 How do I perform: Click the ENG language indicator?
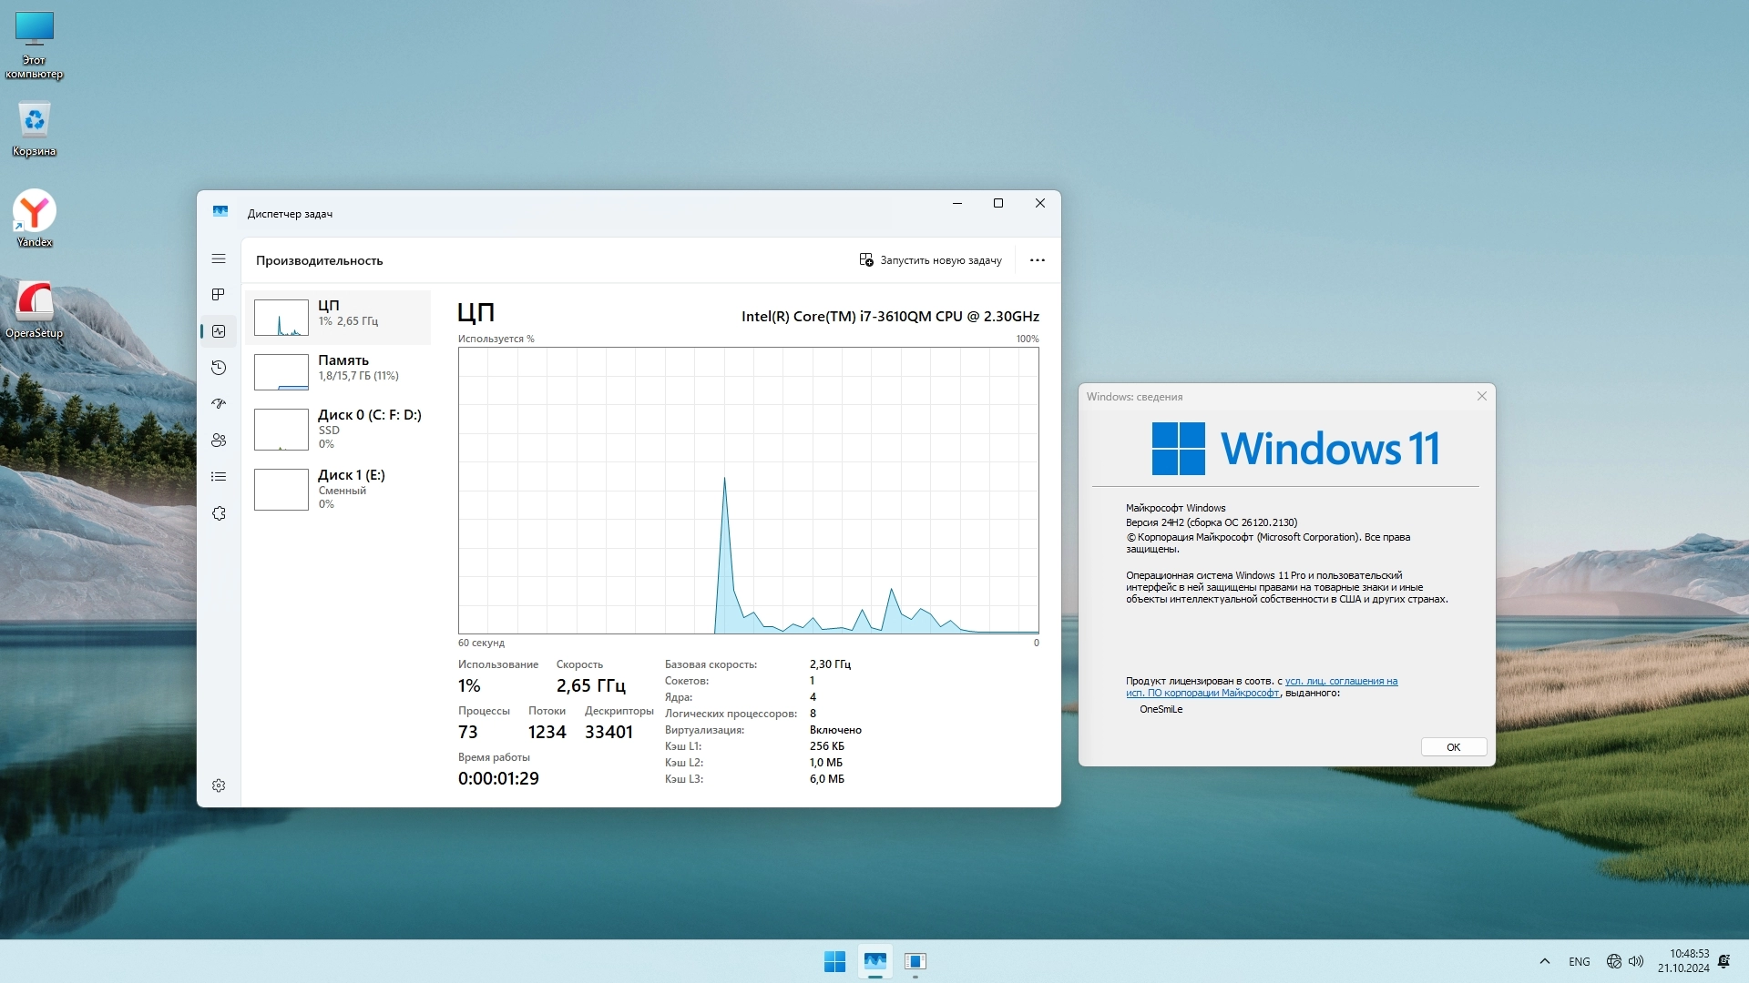coord(1579,962)
